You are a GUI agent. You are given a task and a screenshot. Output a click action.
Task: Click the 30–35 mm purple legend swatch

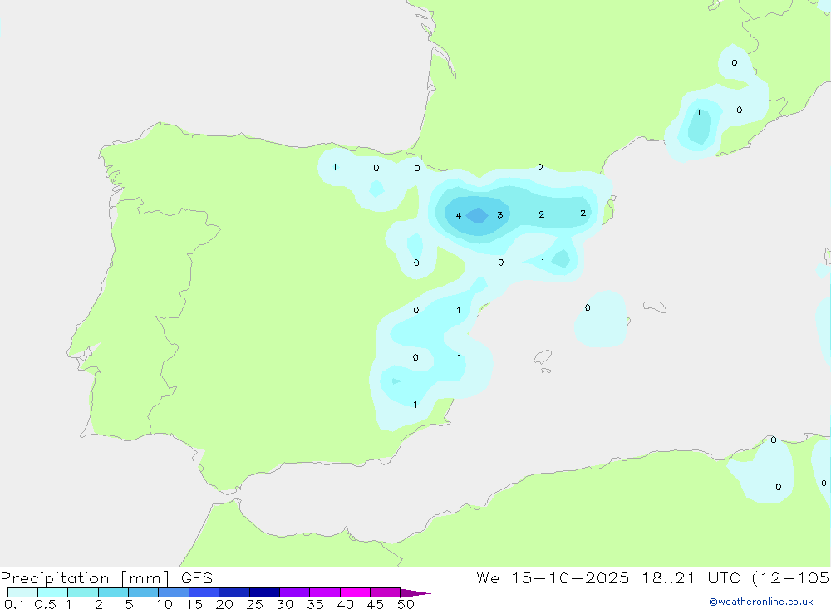[294, 592]
